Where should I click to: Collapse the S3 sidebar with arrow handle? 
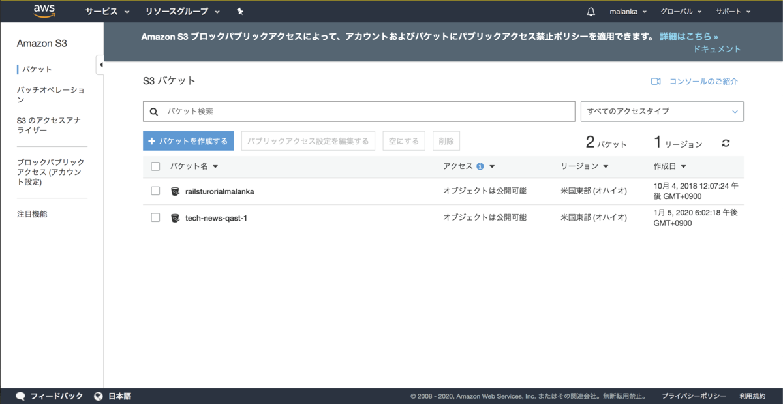pos(100,65)
